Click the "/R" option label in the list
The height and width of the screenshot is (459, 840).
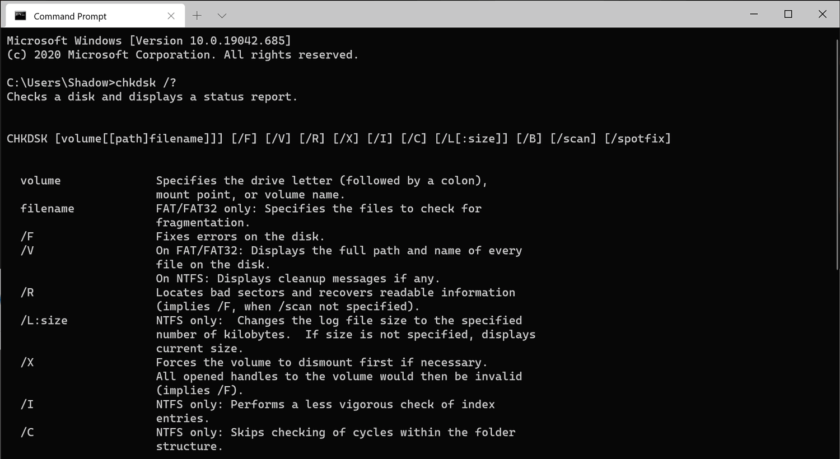point(27,293)
